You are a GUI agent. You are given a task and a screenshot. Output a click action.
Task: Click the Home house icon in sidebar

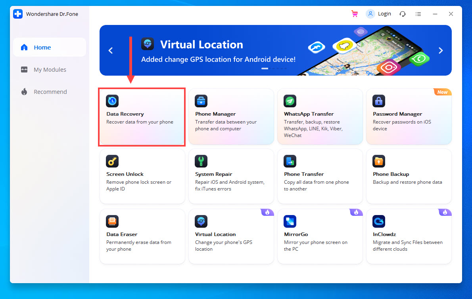pos(24,47)
